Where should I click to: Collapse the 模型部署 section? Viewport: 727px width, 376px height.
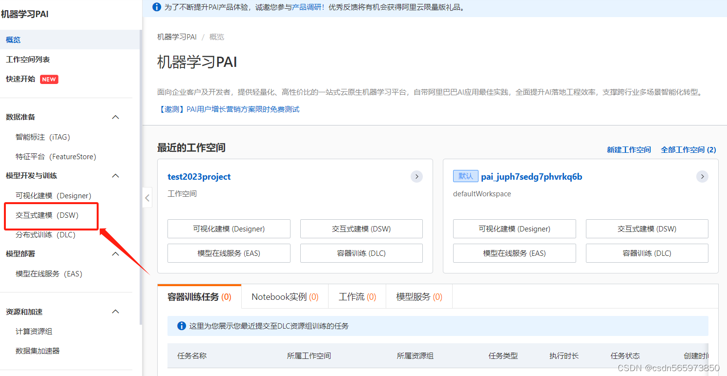click(116, 254)
